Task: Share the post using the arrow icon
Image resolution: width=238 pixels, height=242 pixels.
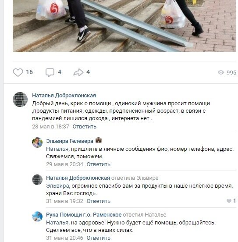Action: (x=78, y=72)
